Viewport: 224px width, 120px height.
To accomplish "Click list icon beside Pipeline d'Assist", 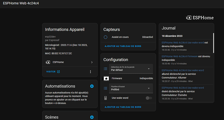I will coord(106,88).
